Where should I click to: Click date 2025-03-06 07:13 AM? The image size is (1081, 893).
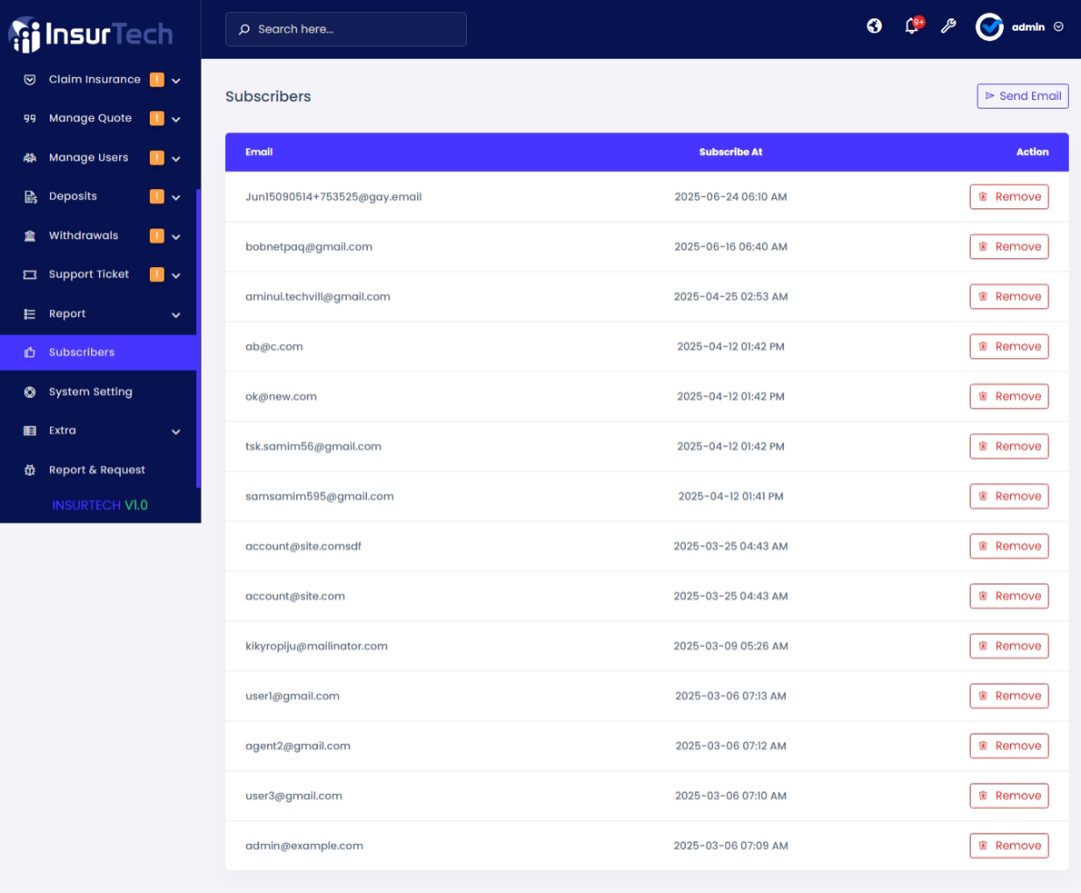[x=731, y=696]
